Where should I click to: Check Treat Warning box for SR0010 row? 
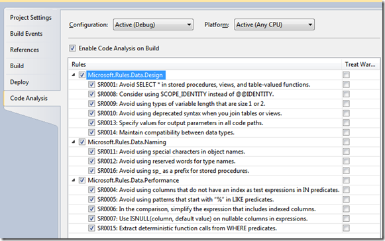coord(346,113)
